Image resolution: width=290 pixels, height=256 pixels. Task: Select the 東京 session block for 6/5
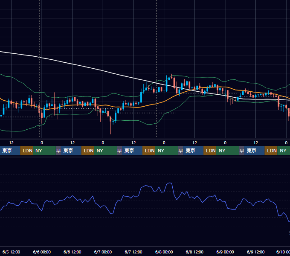[x=10, y=151]
